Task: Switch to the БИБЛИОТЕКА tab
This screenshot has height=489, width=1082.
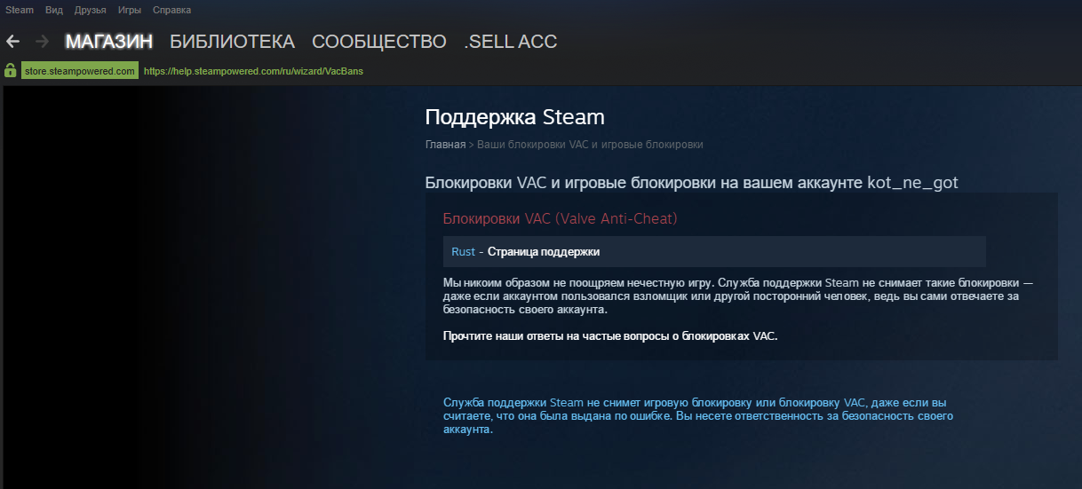Action: click(x=232, y=41)
